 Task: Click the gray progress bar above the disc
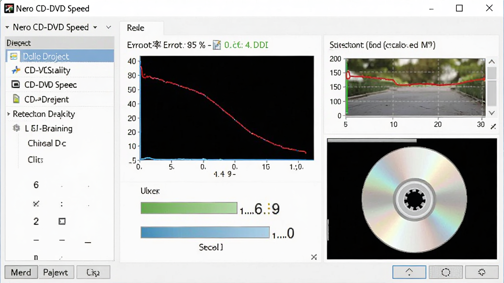[372, 140]
